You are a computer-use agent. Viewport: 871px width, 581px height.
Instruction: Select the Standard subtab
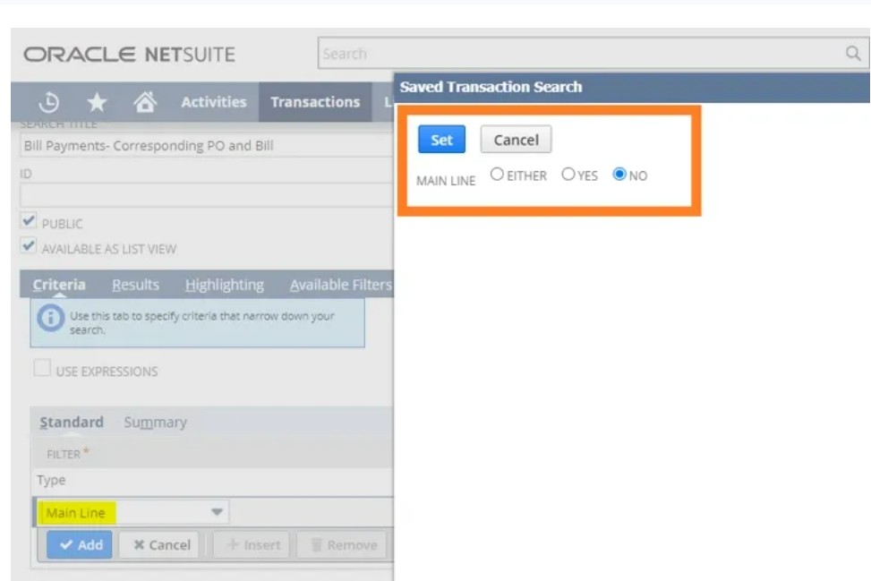coord(72,423)
